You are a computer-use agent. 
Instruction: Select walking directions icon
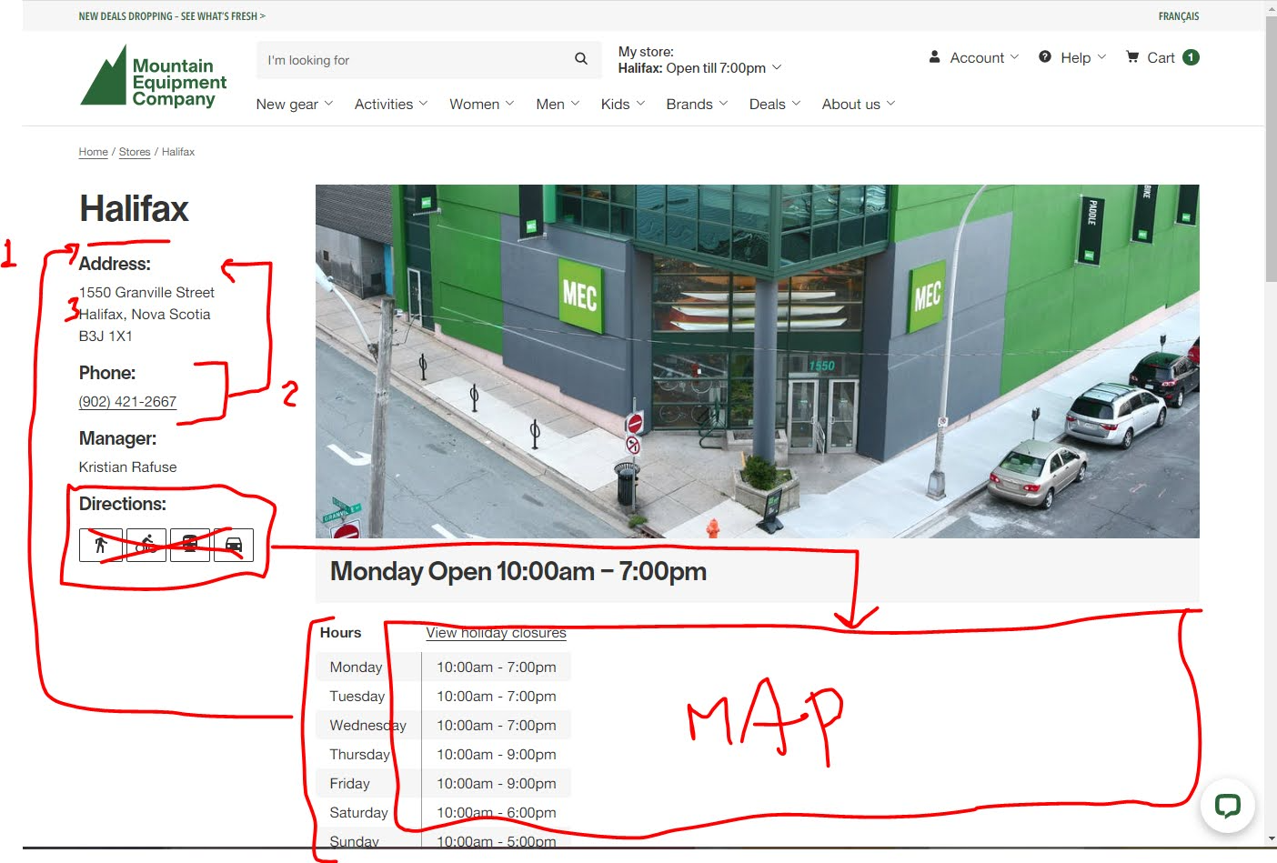pyautogui.click(x=100, y=545)
